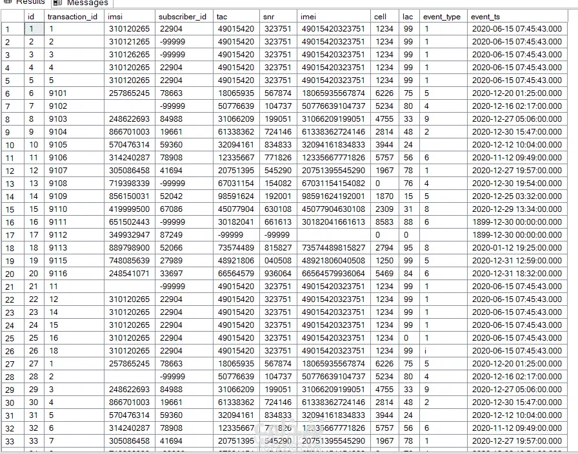
Task: Select row header 17
Action: tap(13, 235)
